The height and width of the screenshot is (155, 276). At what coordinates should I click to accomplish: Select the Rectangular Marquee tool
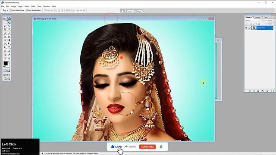(5, 23)
